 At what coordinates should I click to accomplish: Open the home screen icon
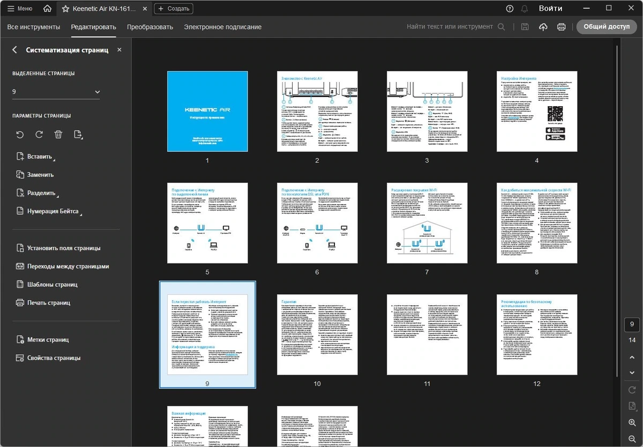tap(48, 9)
